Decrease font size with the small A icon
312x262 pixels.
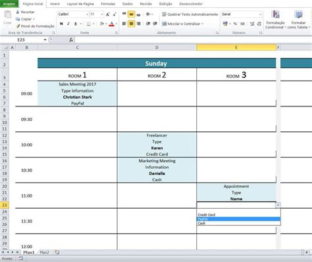115,14
